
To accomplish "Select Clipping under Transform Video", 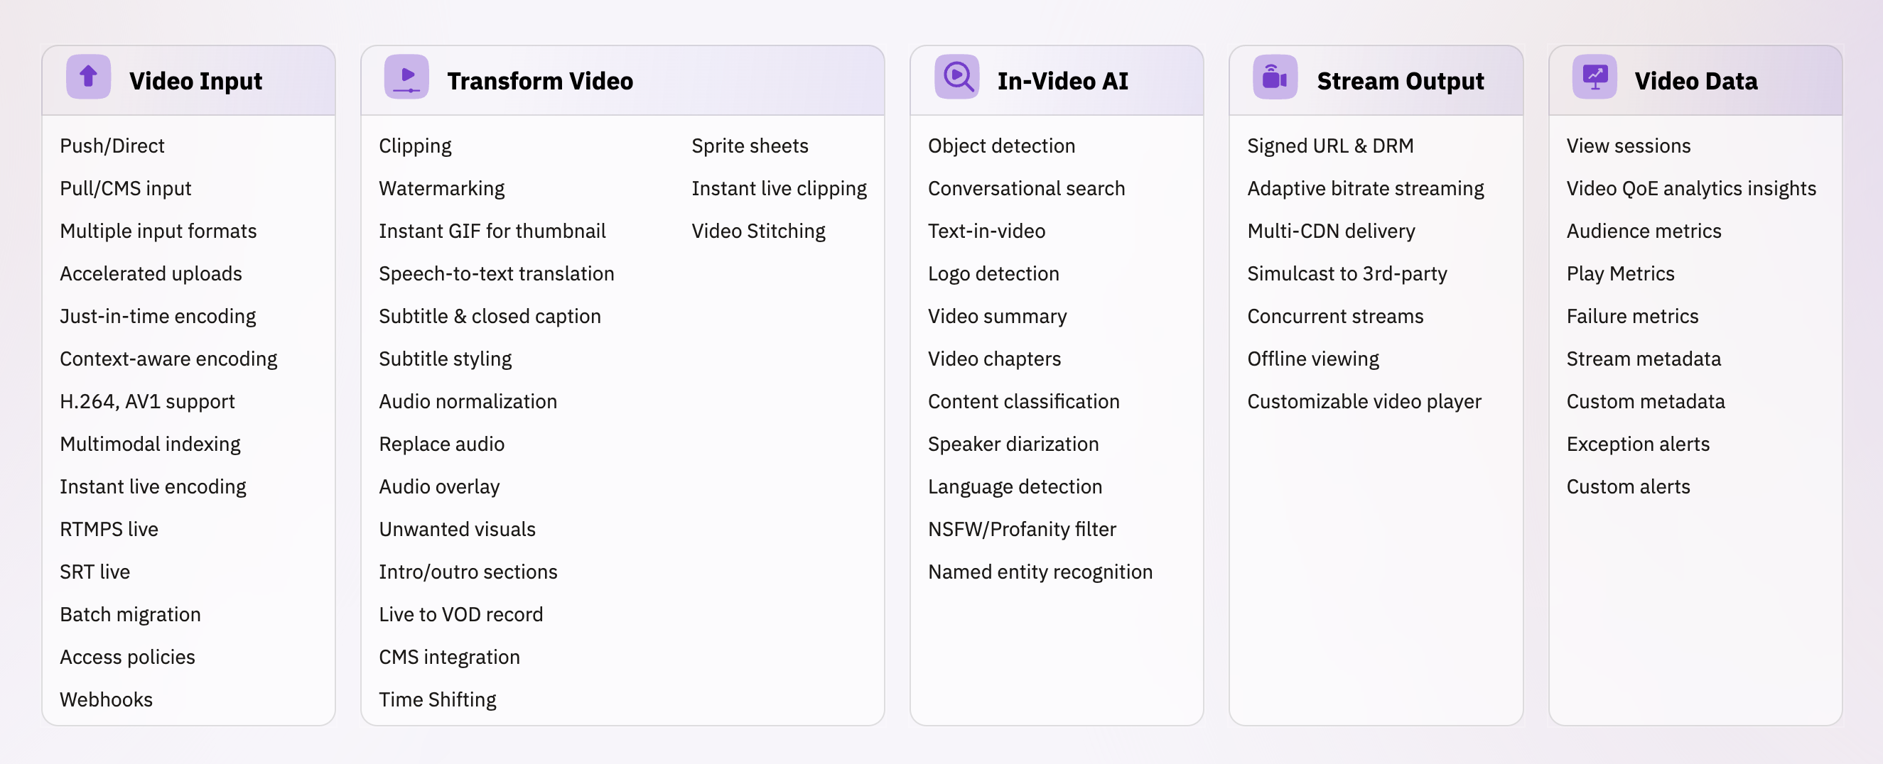I will [x=415, y=146].
